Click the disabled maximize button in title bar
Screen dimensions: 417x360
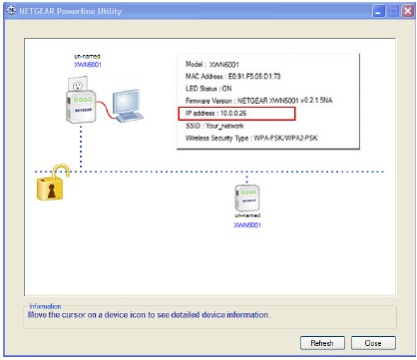[394, 11]
